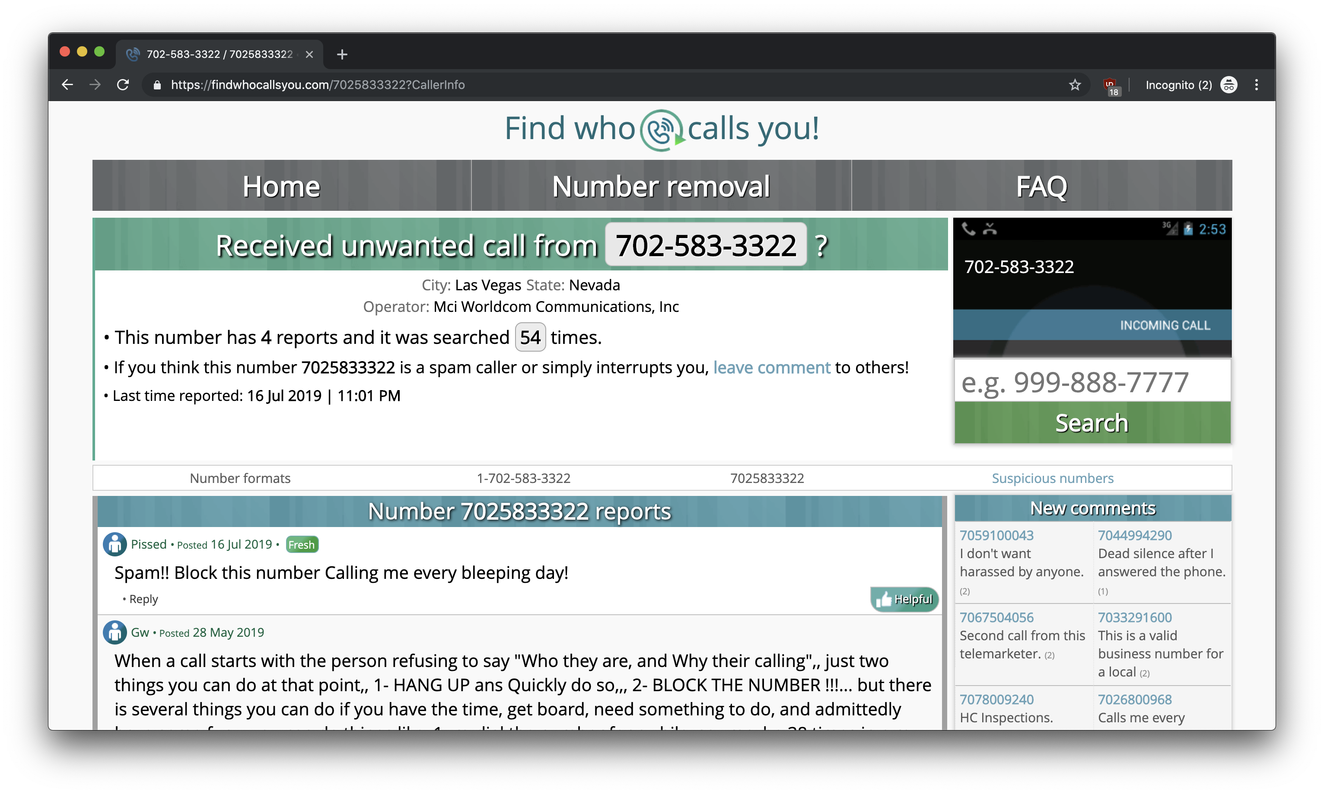Close the 702-583-3322 tab
This screenshot has height=794, width=1324.
(309, 54)
